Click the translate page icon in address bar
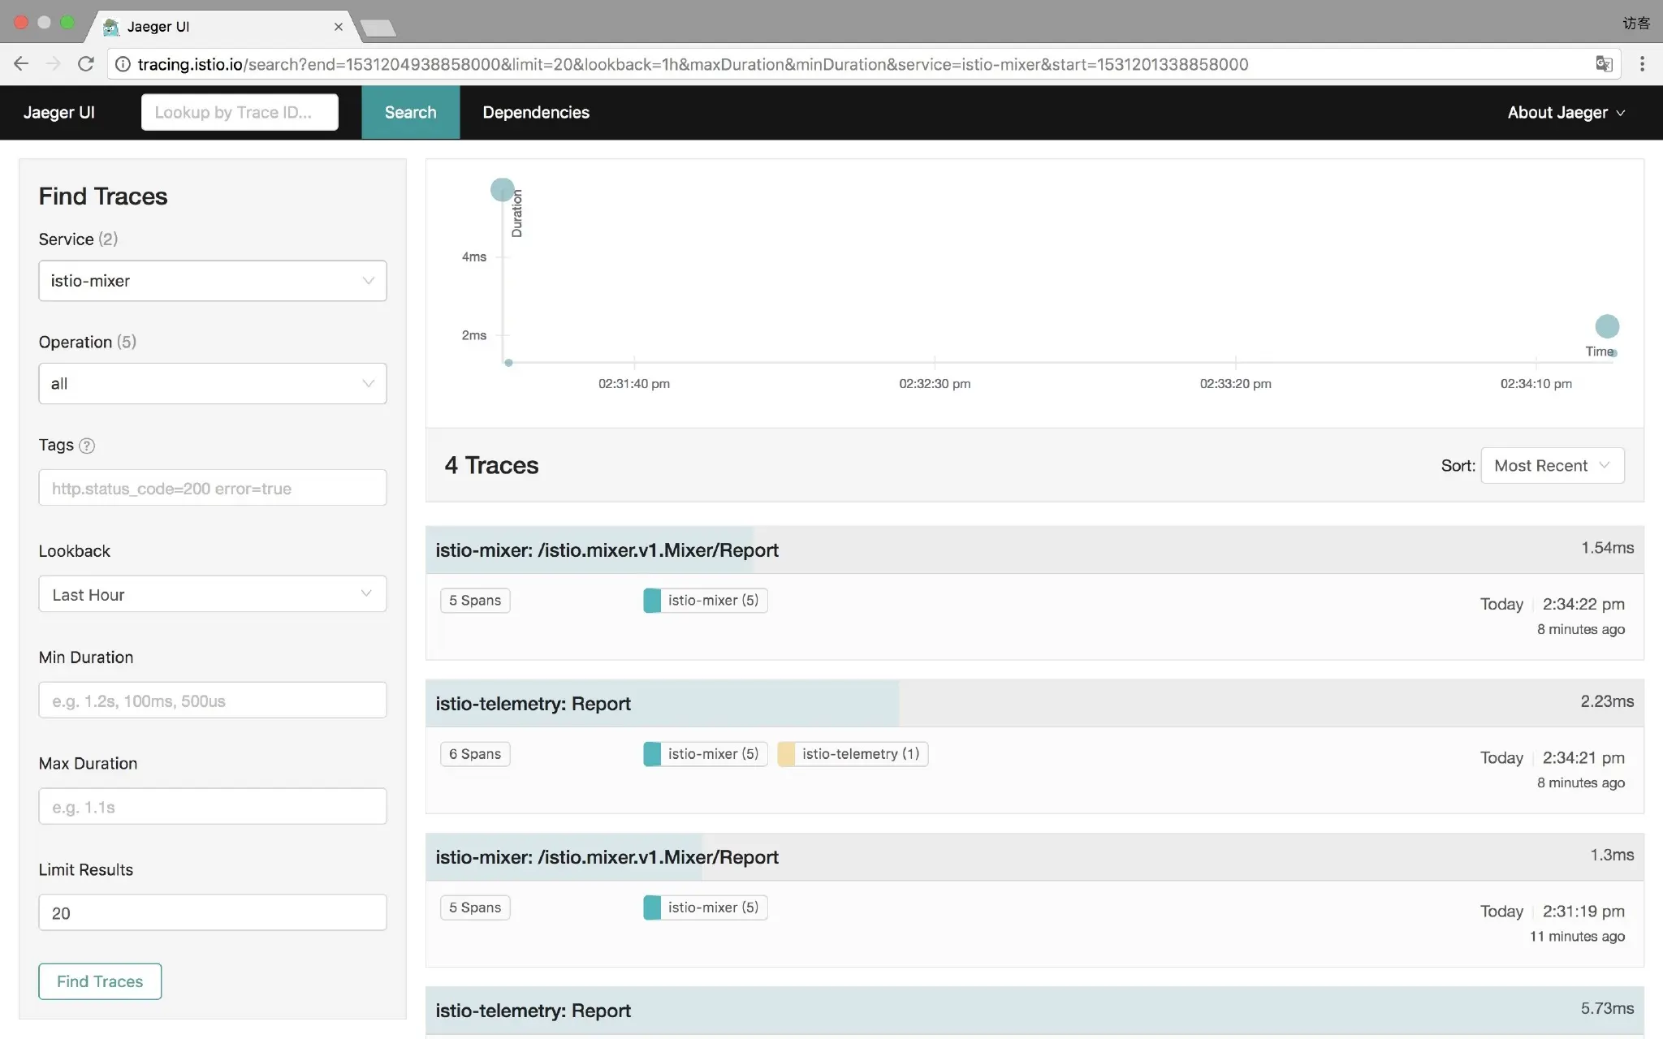This screenshot has height=1039, width=1663. tap(1603, 64)
